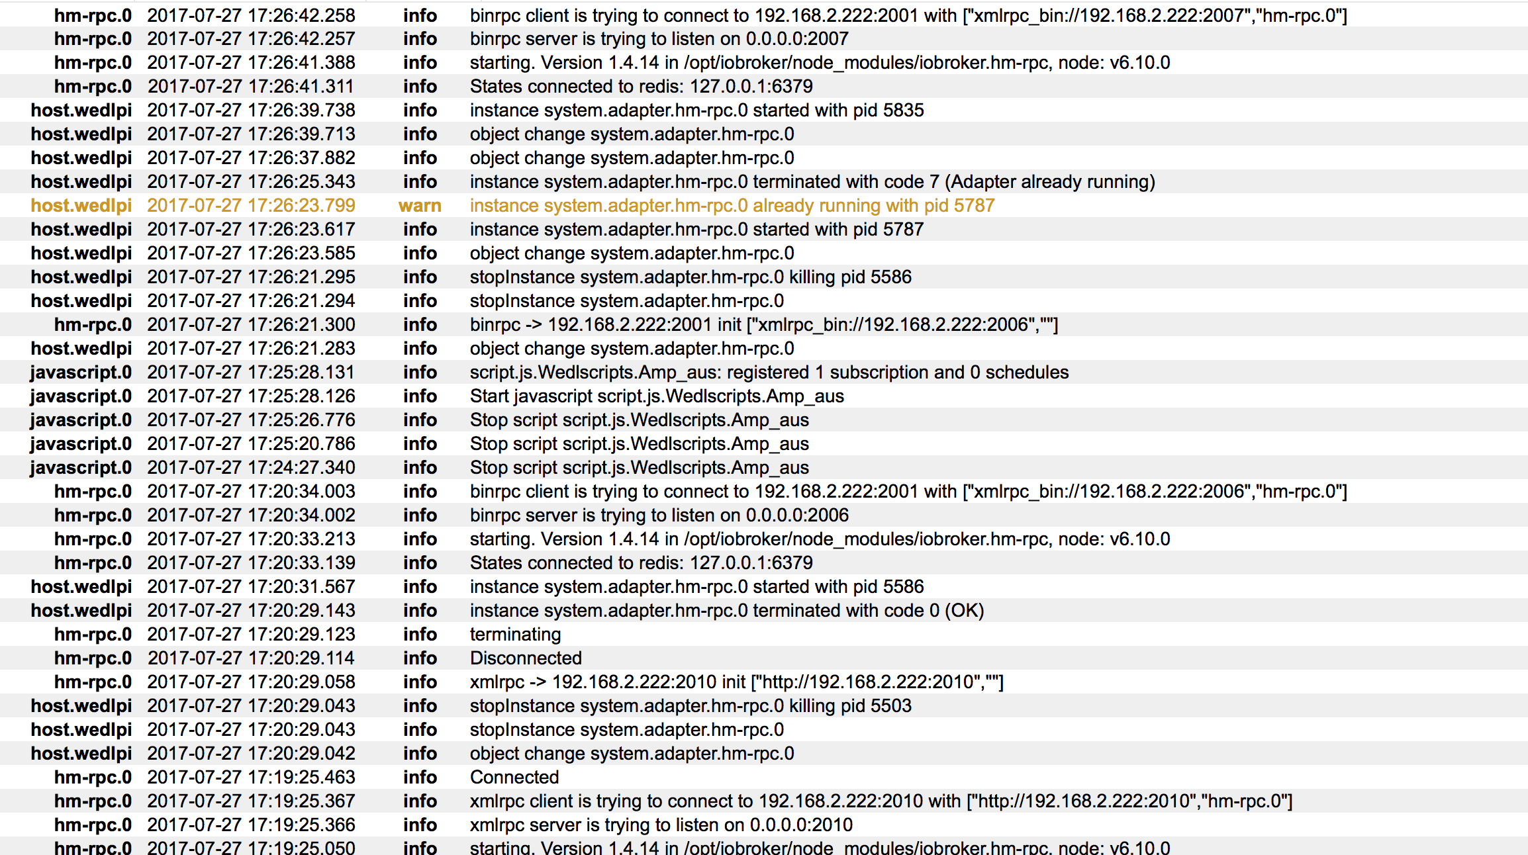
Task: Click 'Start javascript script.js.Wedlscripts.Amp_aus' log line
Action: pos(657,396)
